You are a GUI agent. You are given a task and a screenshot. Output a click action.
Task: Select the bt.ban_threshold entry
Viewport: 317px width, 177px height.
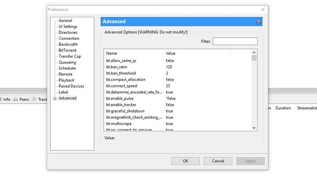[x=121, y=73]
